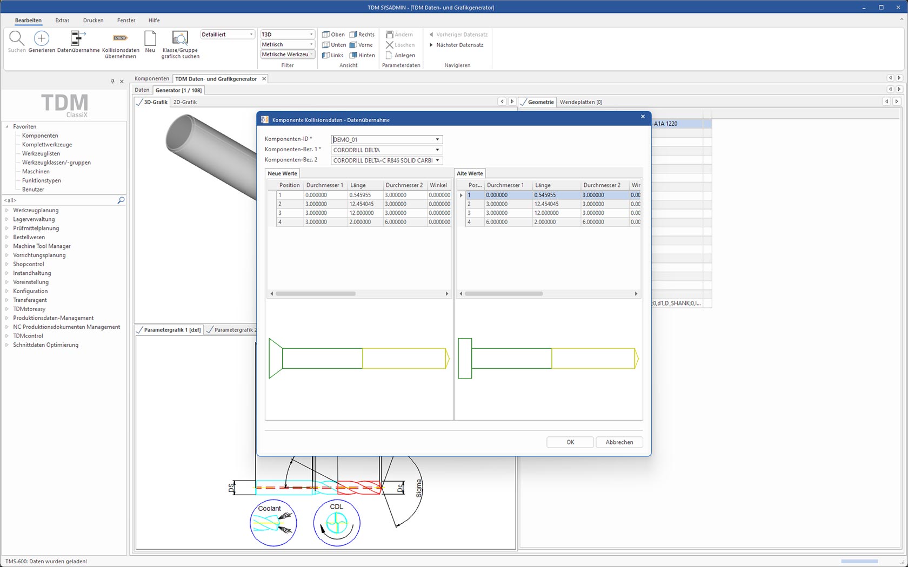Select the Rechts view icon
The height and width of the screenshot is (567, 908).
click(353, 35)
